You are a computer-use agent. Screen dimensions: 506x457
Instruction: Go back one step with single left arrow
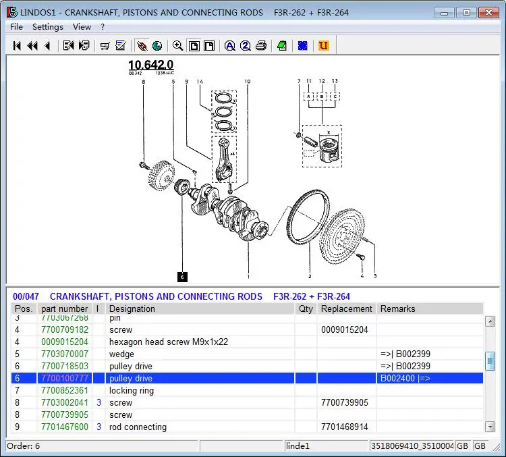(48, 46)
